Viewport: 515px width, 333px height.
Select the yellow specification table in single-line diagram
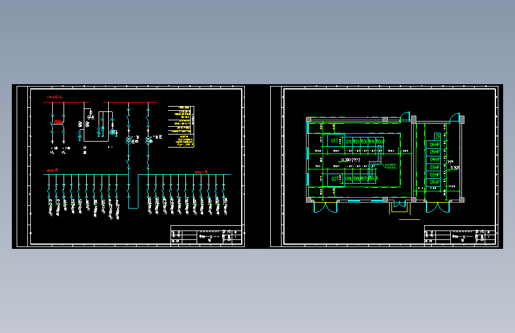[x=181, y=127]
